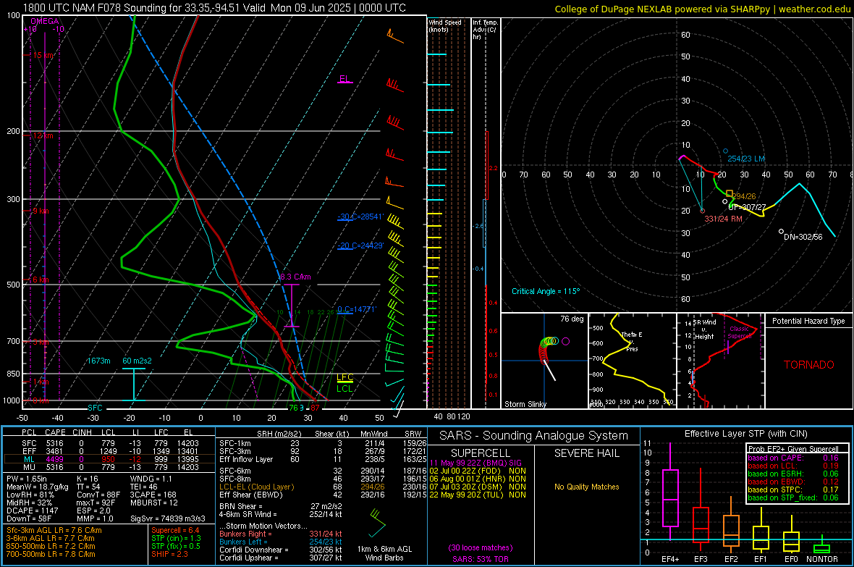Select the 'Theta-E v. Pres' inset label
This screenshot has height=567, width=854.
click(631, 341)
